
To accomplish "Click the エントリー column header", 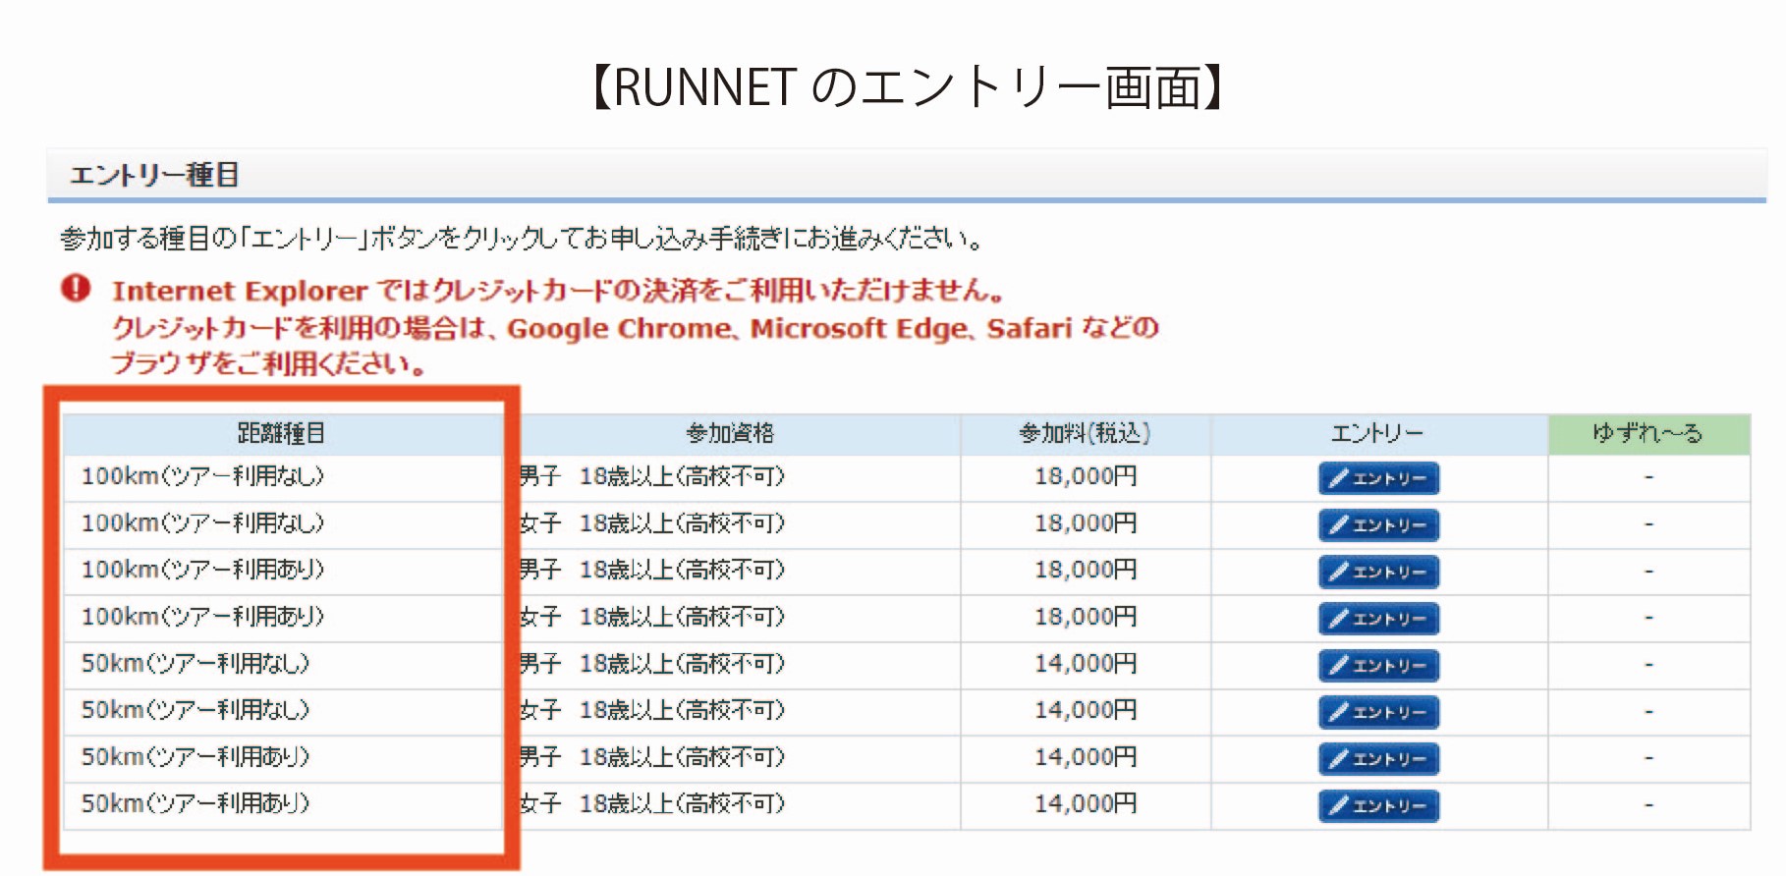I will [x=1377, y=433].
